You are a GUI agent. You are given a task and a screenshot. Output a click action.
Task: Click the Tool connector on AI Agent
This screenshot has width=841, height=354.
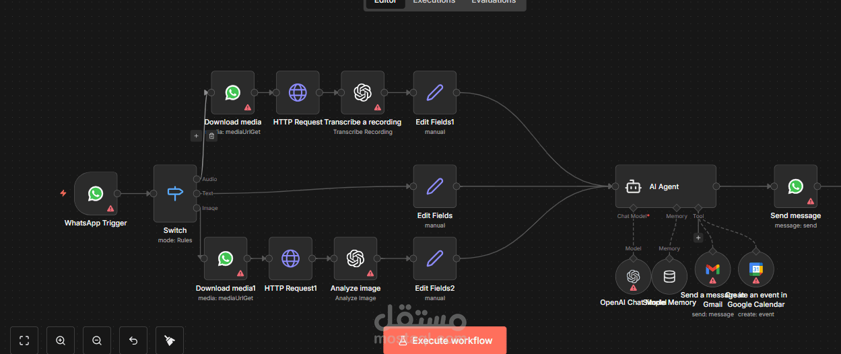pyautogui.click(x=698, y=207)
